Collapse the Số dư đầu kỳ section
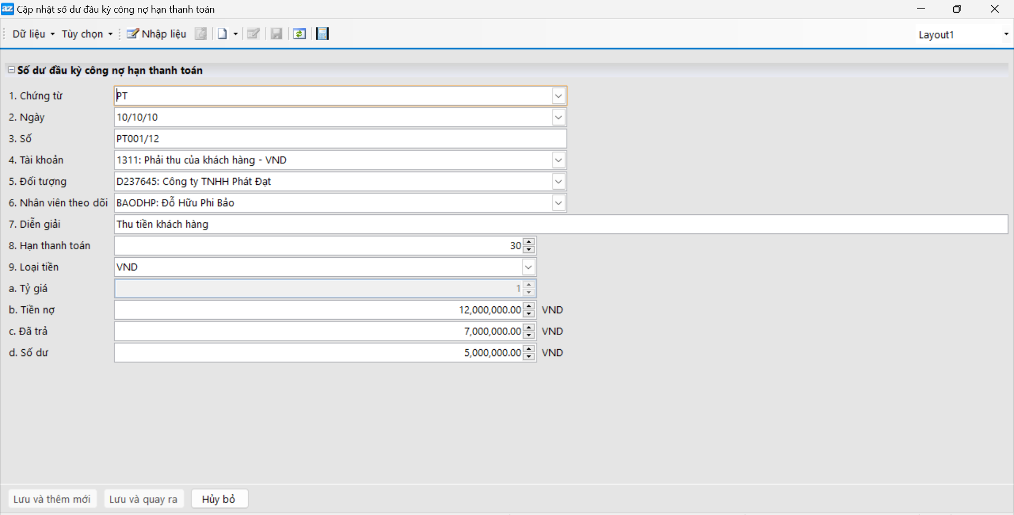 coord(11,70)
